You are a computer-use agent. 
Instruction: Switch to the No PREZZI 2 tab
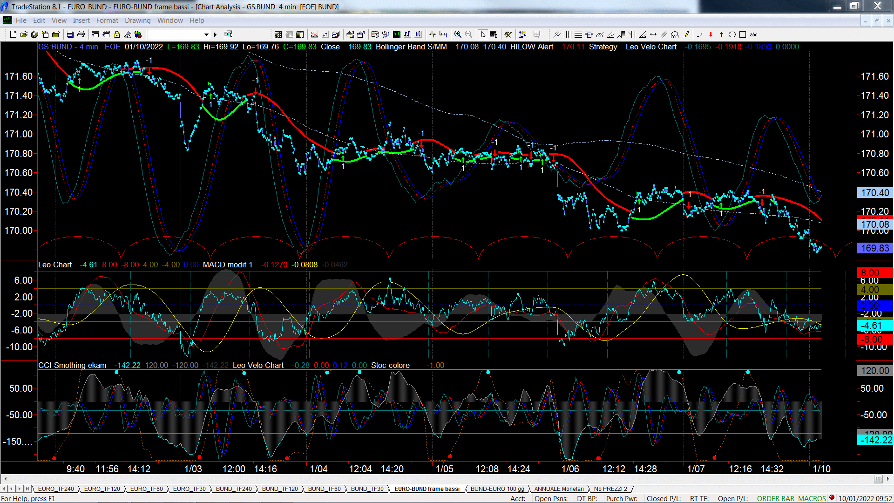tap(610, 489)
